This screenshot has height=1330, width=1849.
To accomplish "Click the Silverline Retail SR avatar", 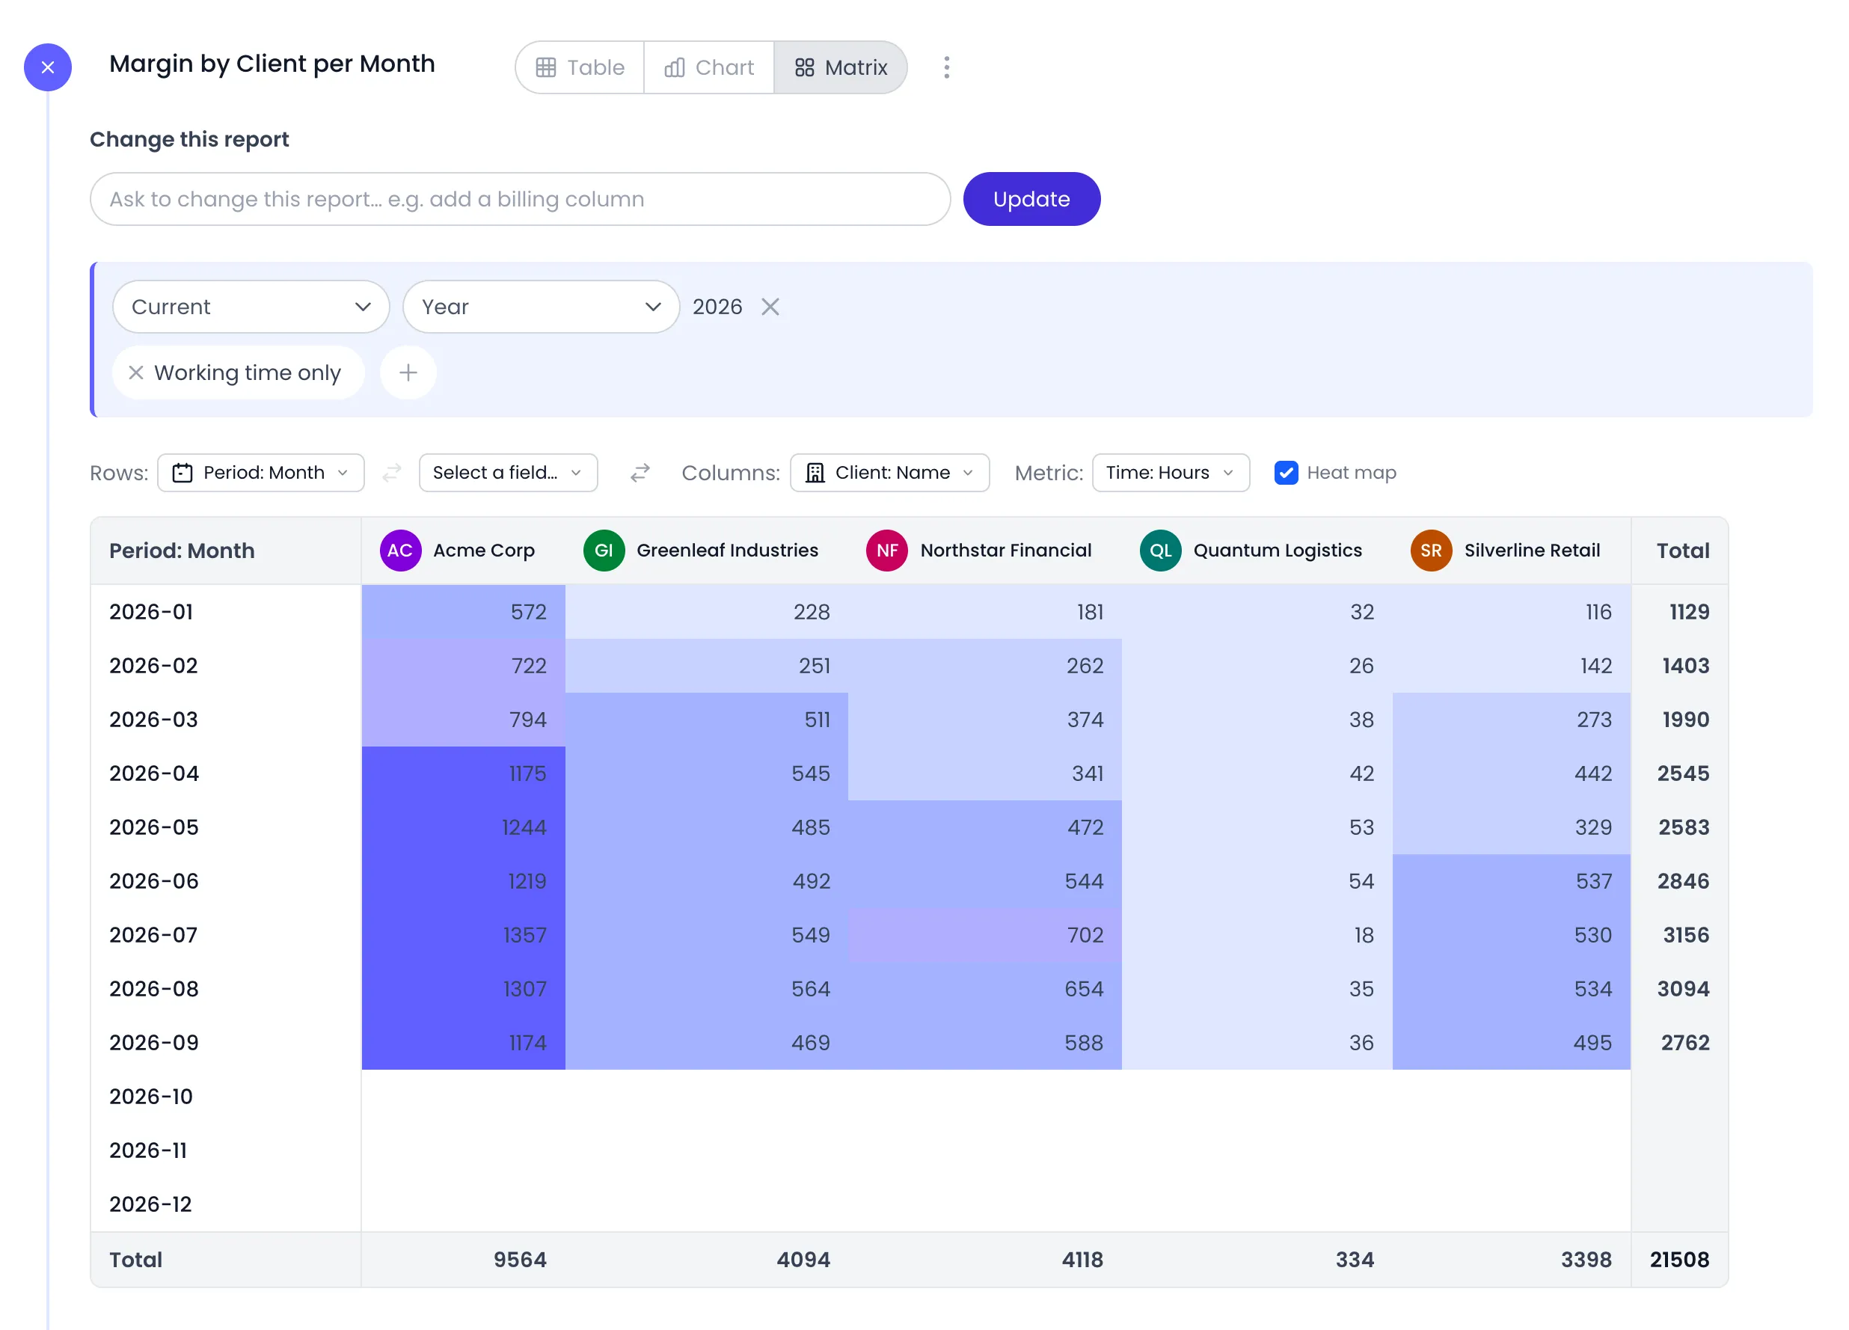I will tap(1431, 551).
